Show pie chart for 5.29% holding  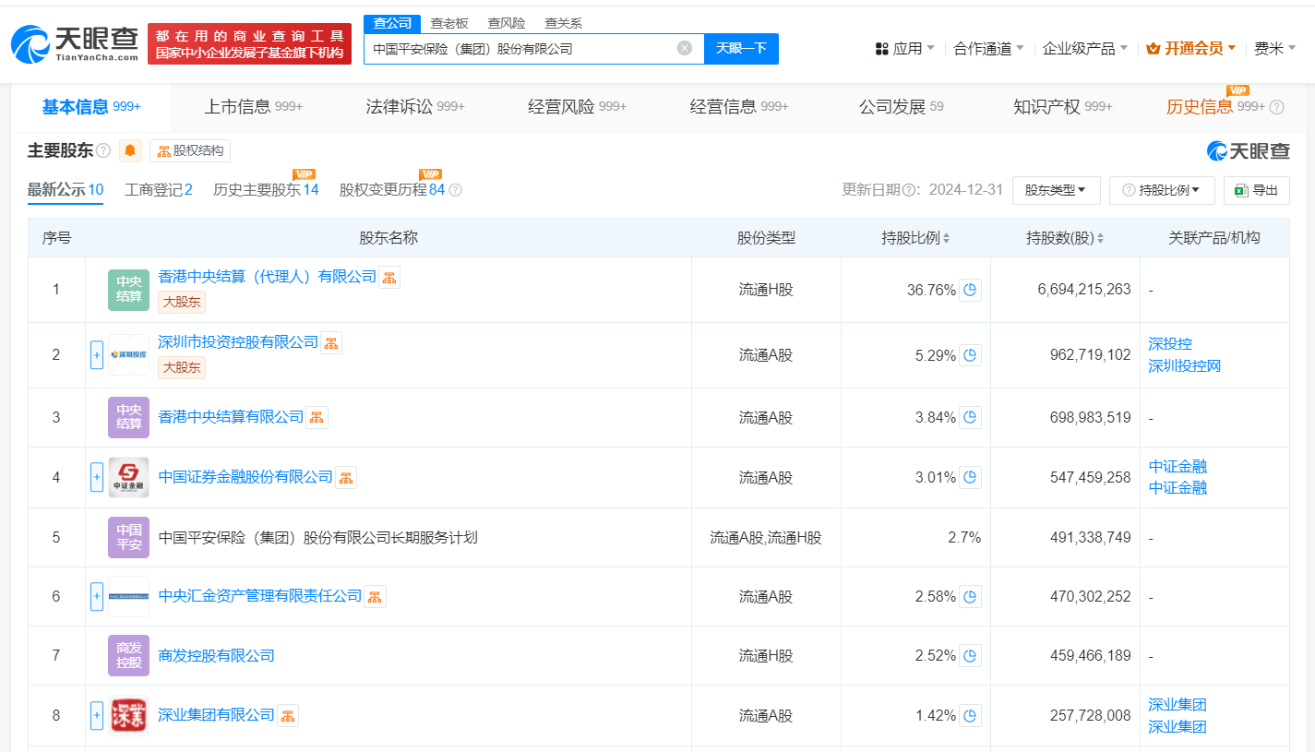(x=970, y=355)
